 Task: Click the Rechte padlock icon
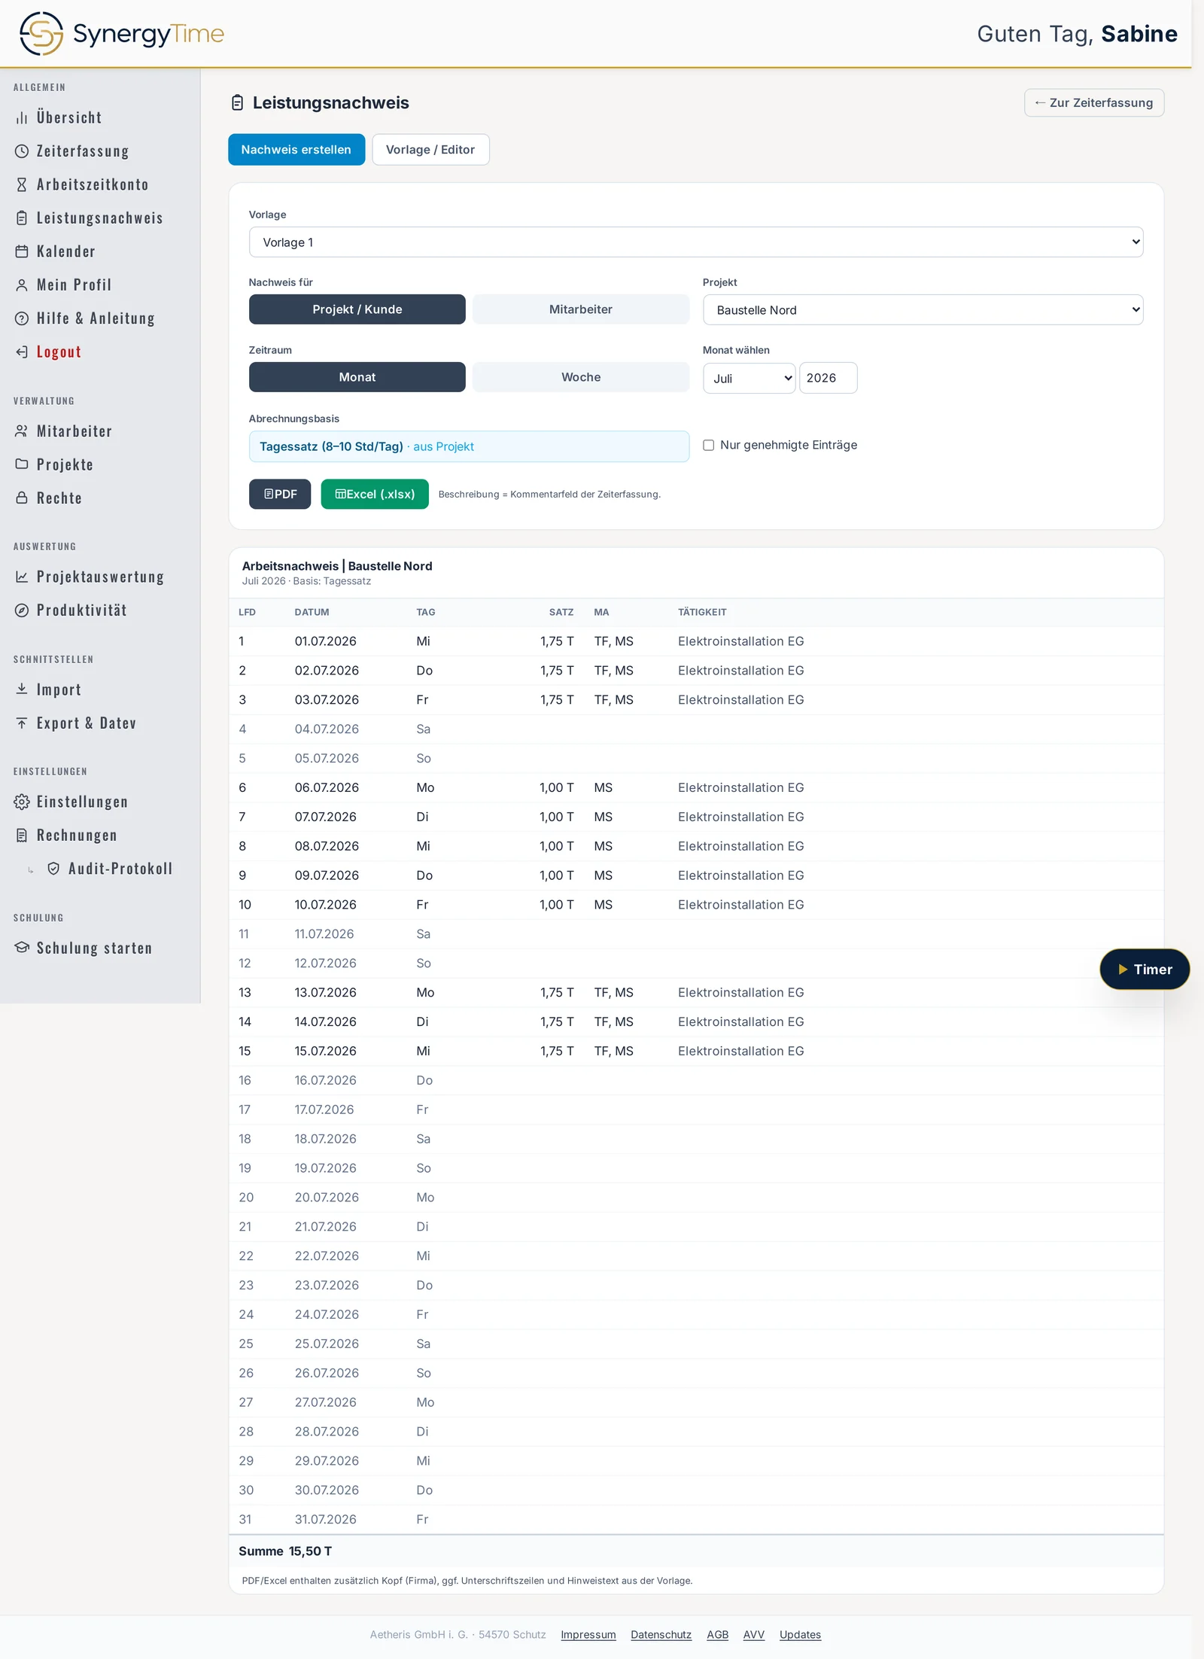(22, 498)
